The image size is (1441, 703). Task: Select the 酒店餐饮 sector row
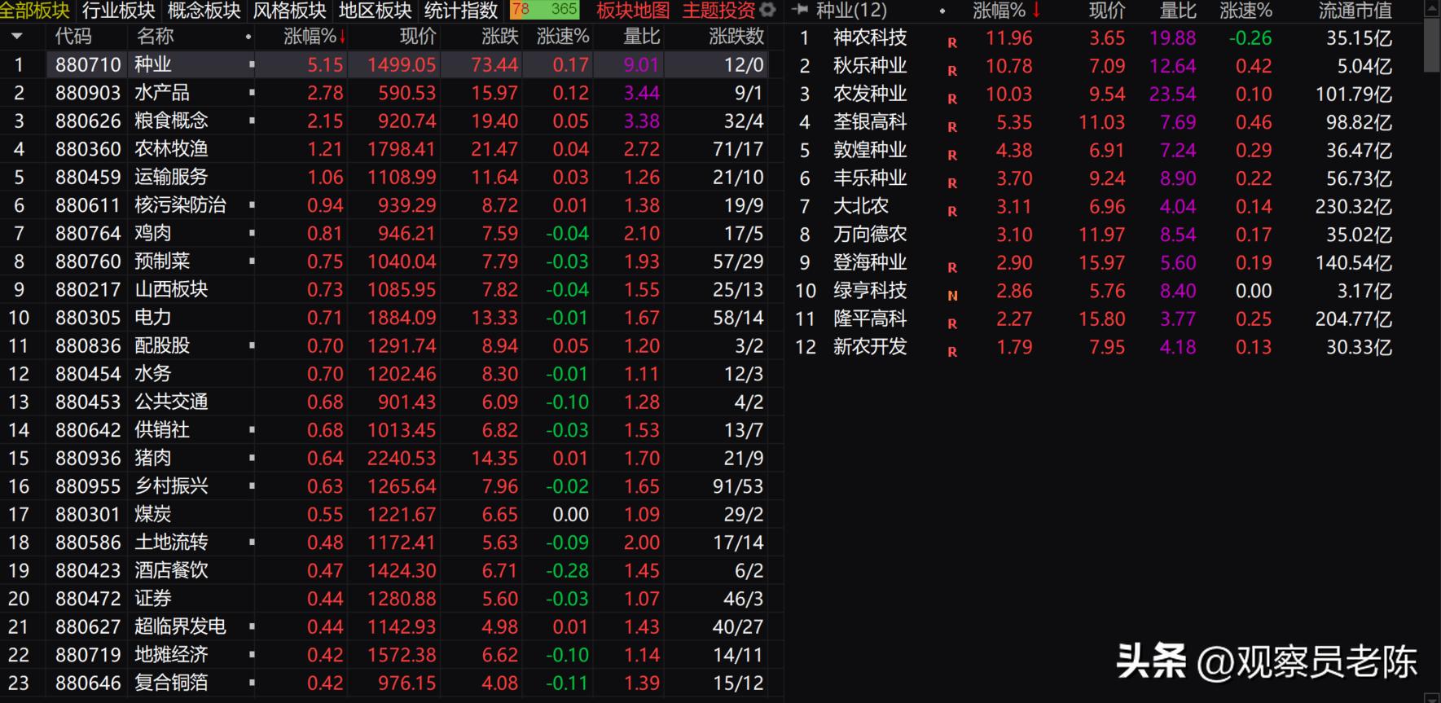coord(391,570)
